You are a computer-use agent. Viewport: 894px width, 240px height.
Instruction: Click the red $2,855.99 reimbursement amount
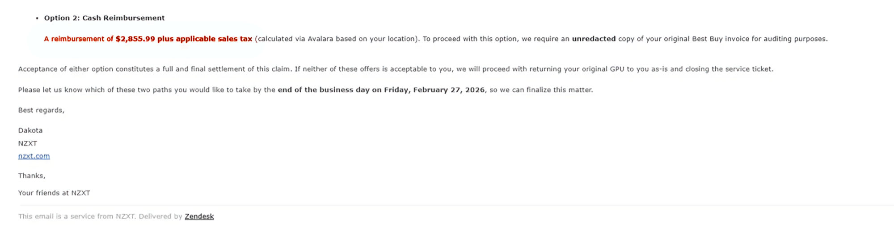click(135, 39)
